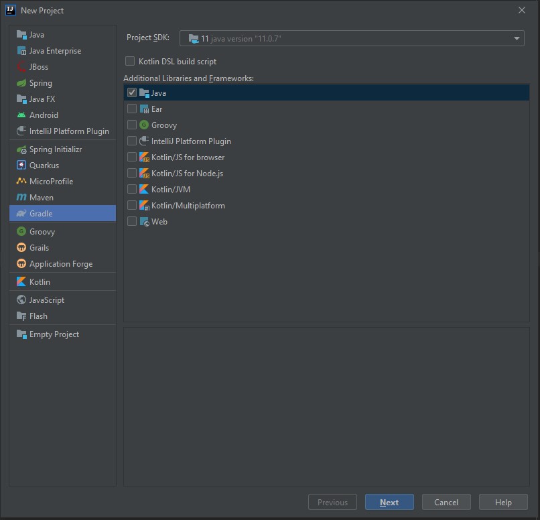Viewport: 540px width, 520px height.
Task: Click the Next button
Action: pyautogui.click(x=389, y=502)
